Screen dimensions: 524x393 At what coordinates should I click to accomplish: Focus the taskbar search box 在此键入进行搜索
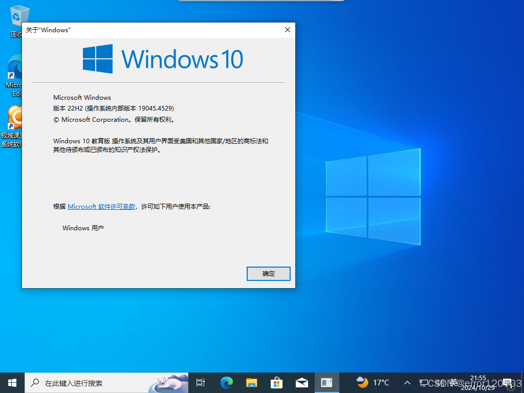pyautogui.click(x=106, y=383)
